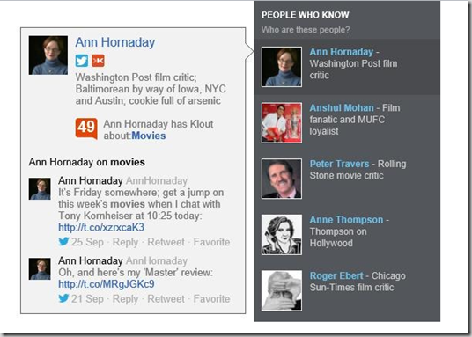Image resolution: width=472 pixels, height=337 pixels.
Task: Open Ann Hornaday's Twitter profile icon
Action: click(82, 61)
